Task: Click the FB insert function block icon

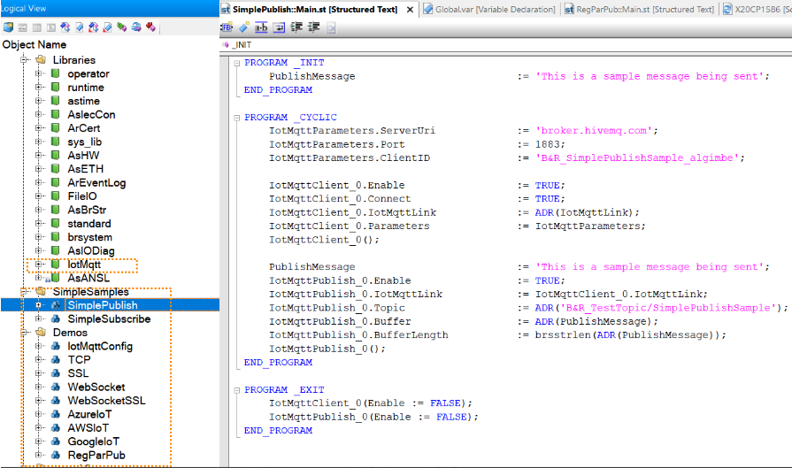Action: 227,27
